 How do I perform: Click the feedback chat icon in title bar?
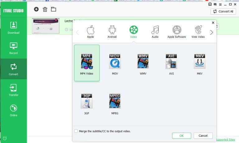[215, 4]
